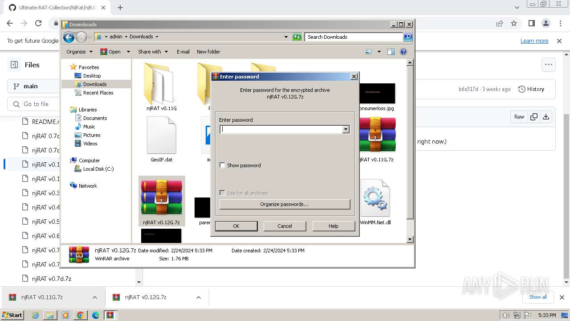Click the Learn more link
The image size is (570, 321).
[534, 41]
